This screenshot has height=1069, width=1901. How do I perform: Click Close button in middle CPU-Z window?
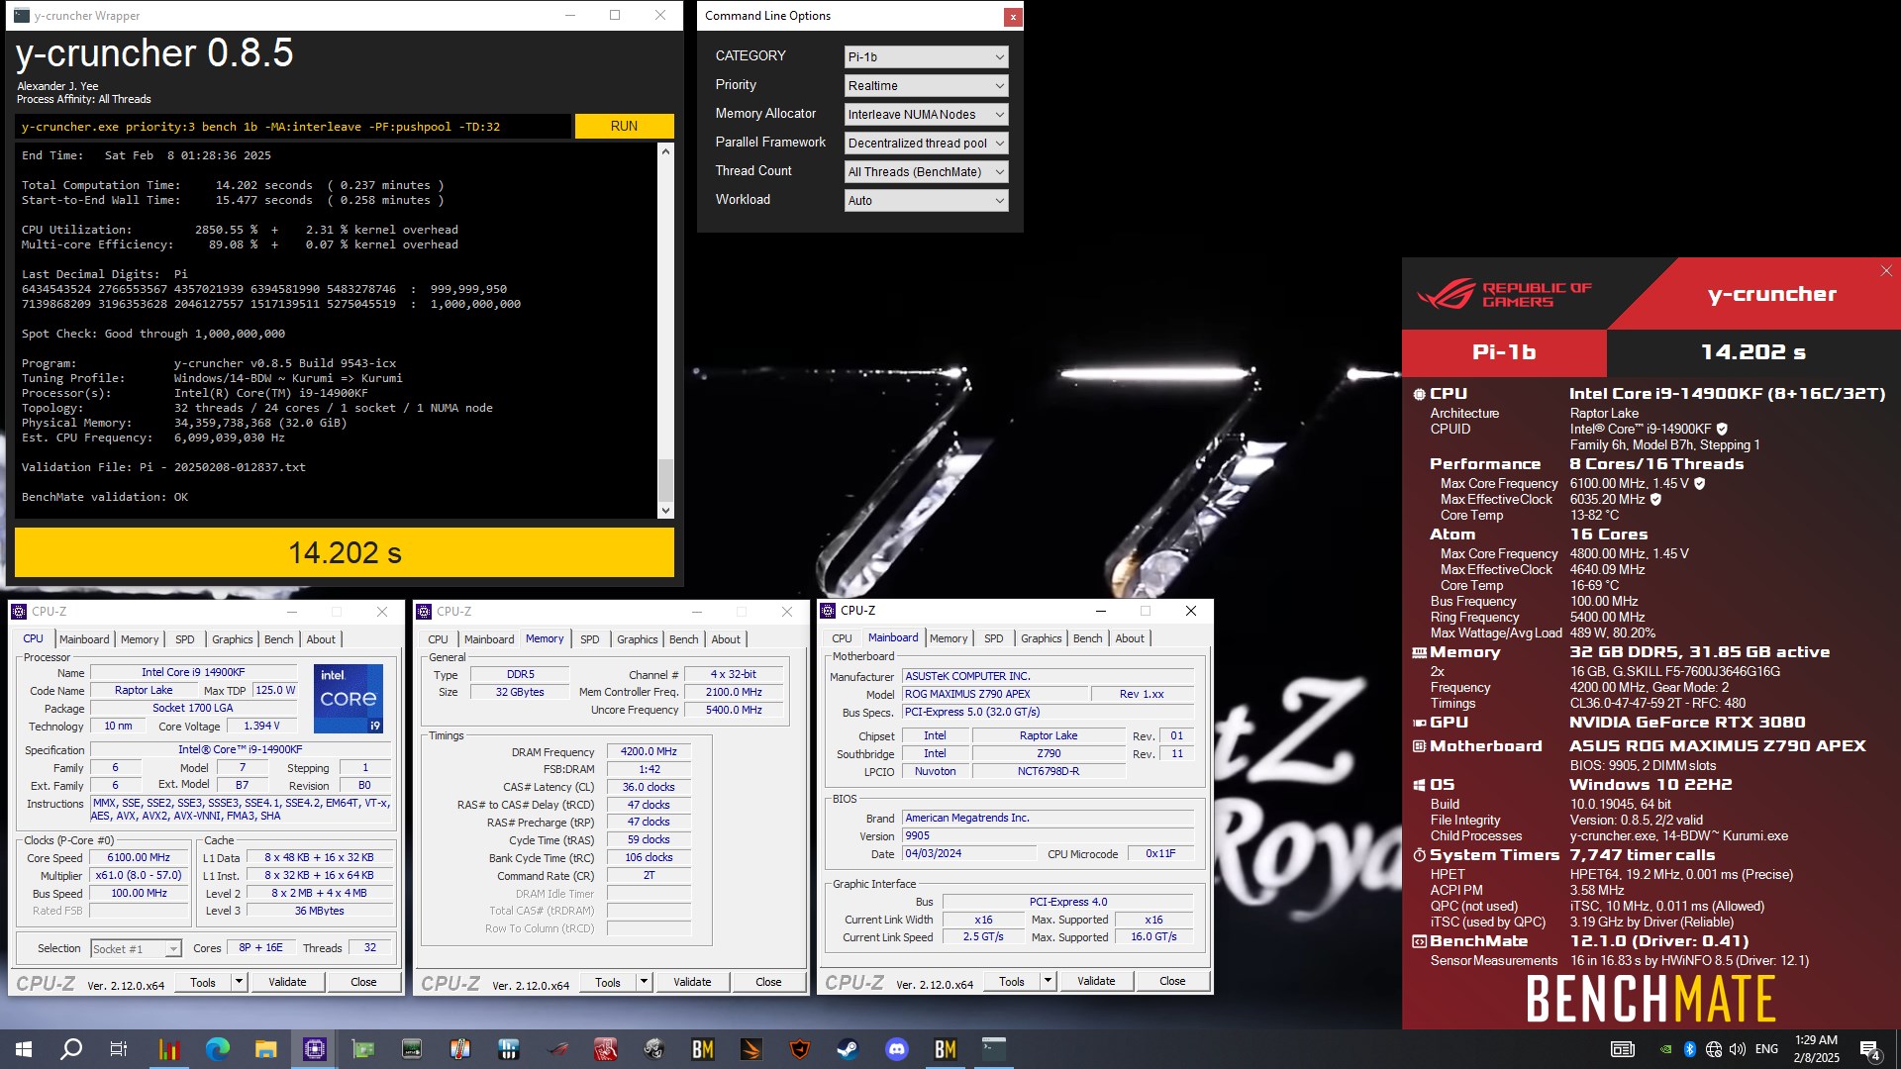click(x=768, y=982)
